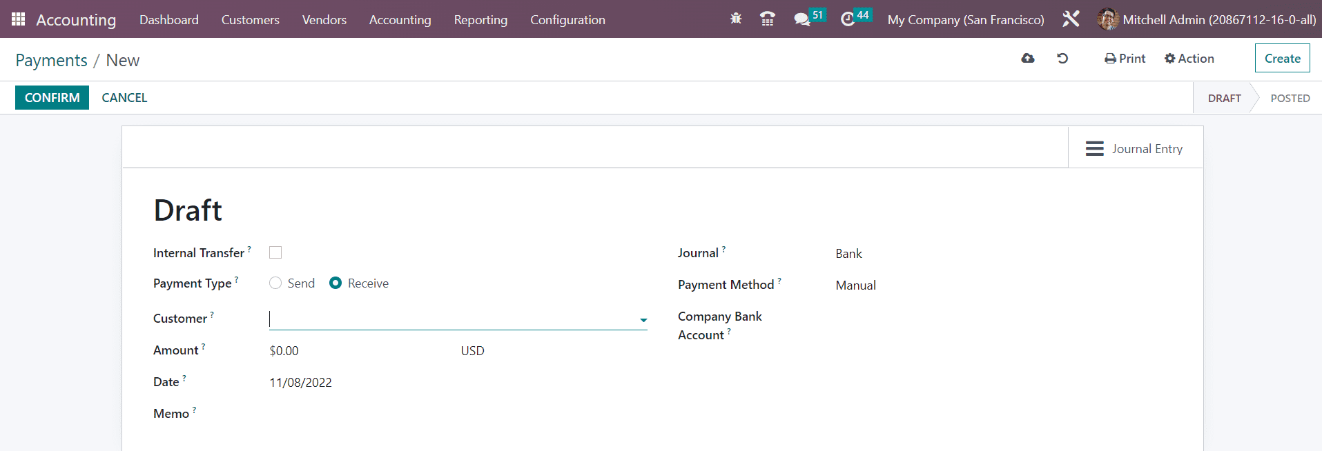The height and width of the screenshot is (451, 1322).
Task: Select the Send payment type
Action: pyautogui.click(x=275, y=283)
